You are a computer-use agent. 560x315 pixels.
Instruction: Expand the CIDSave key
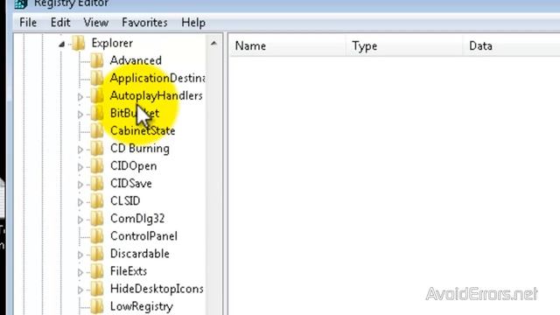point(80,185)
